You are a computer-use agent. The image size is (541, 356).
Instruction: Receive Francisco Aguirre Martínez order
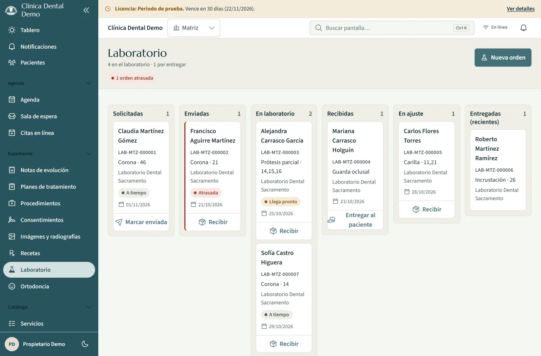213,222
